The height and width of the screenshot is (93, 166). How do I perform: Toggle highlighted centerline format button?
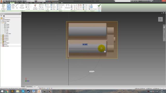(x=92, y=7)
